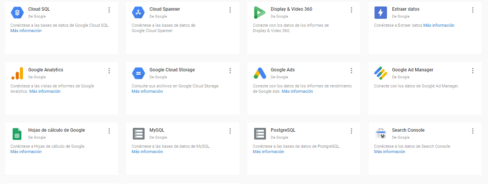
Task: Follow Más información link for Google Ads
Action: point(297,91)
